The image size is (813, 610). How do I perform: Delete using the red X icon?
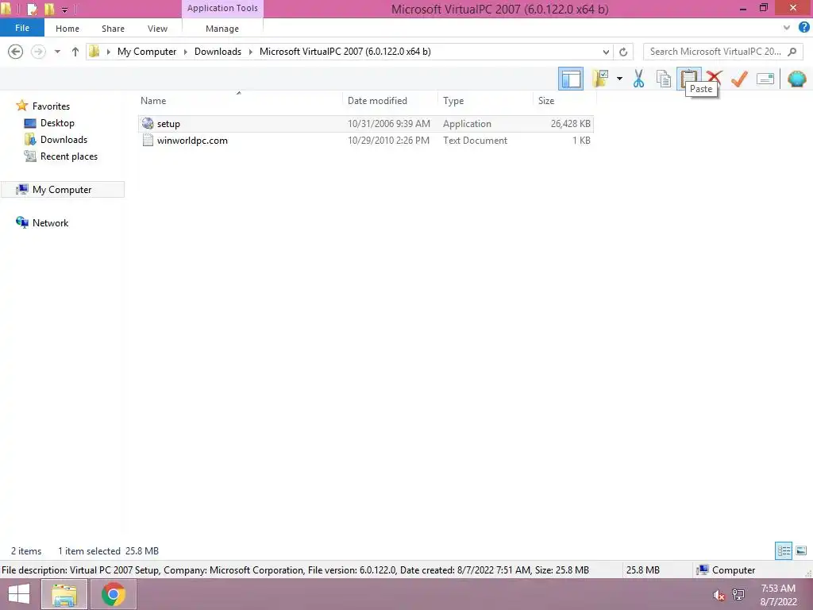[x=714, y=78]
